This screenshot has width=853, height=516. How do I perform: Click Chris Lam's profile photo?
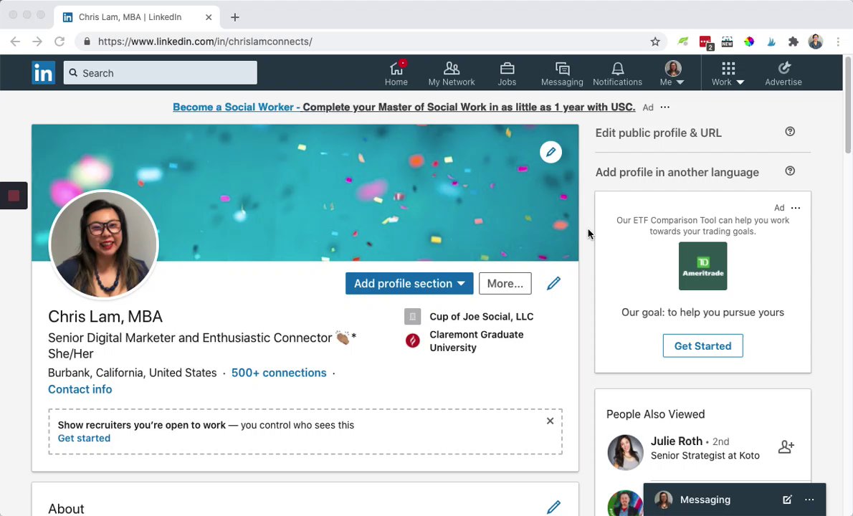pyautogui.click(x=103, y=244)
